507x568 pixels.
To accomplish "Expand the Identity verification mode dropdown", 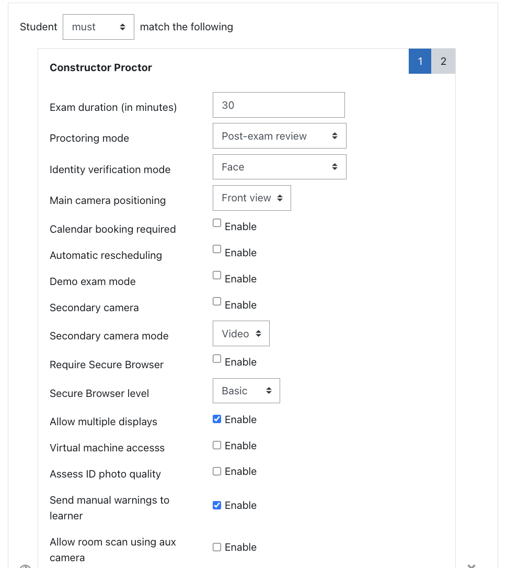I will coord(279,167).
